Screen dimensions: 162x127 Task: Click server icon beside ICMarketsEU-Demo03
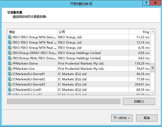point(10,84)
